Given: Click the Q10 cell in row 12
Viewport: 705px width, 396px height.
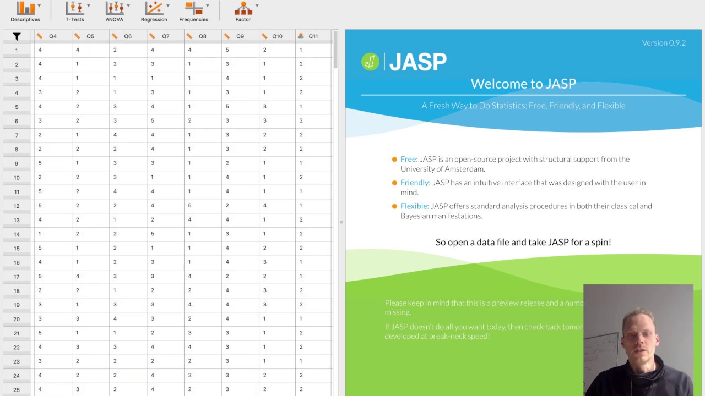Looking at the screenshot, I should pyautogui.click(x=277, y=205).
